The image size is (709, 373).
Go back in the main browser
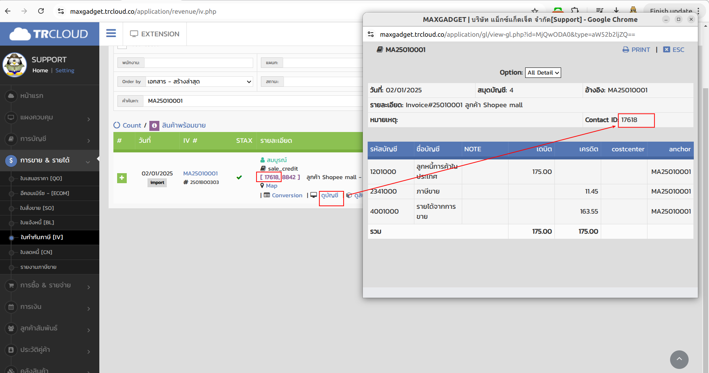[x=8, y=11]
